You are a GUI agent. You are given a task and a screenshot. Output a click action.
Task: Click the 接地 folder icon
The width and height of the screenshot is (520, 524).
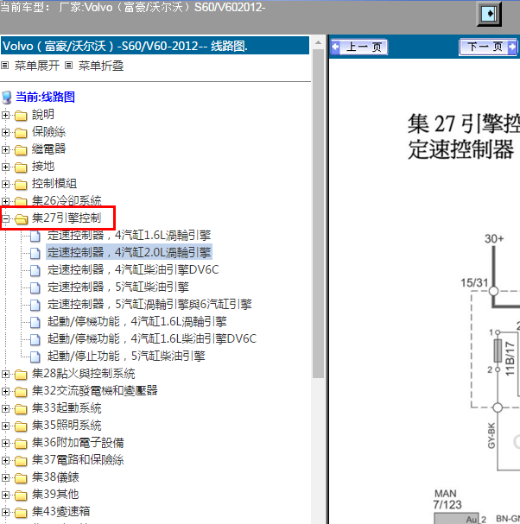pyautogui.click(x=21, y=167)
